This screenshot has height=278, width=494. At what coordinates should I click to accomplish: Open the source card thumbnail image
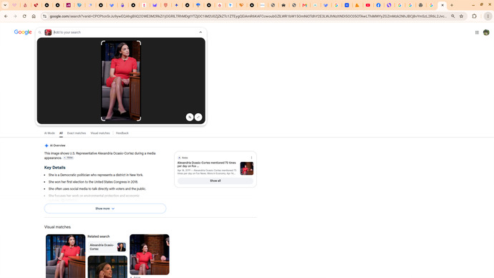[247, 168]
